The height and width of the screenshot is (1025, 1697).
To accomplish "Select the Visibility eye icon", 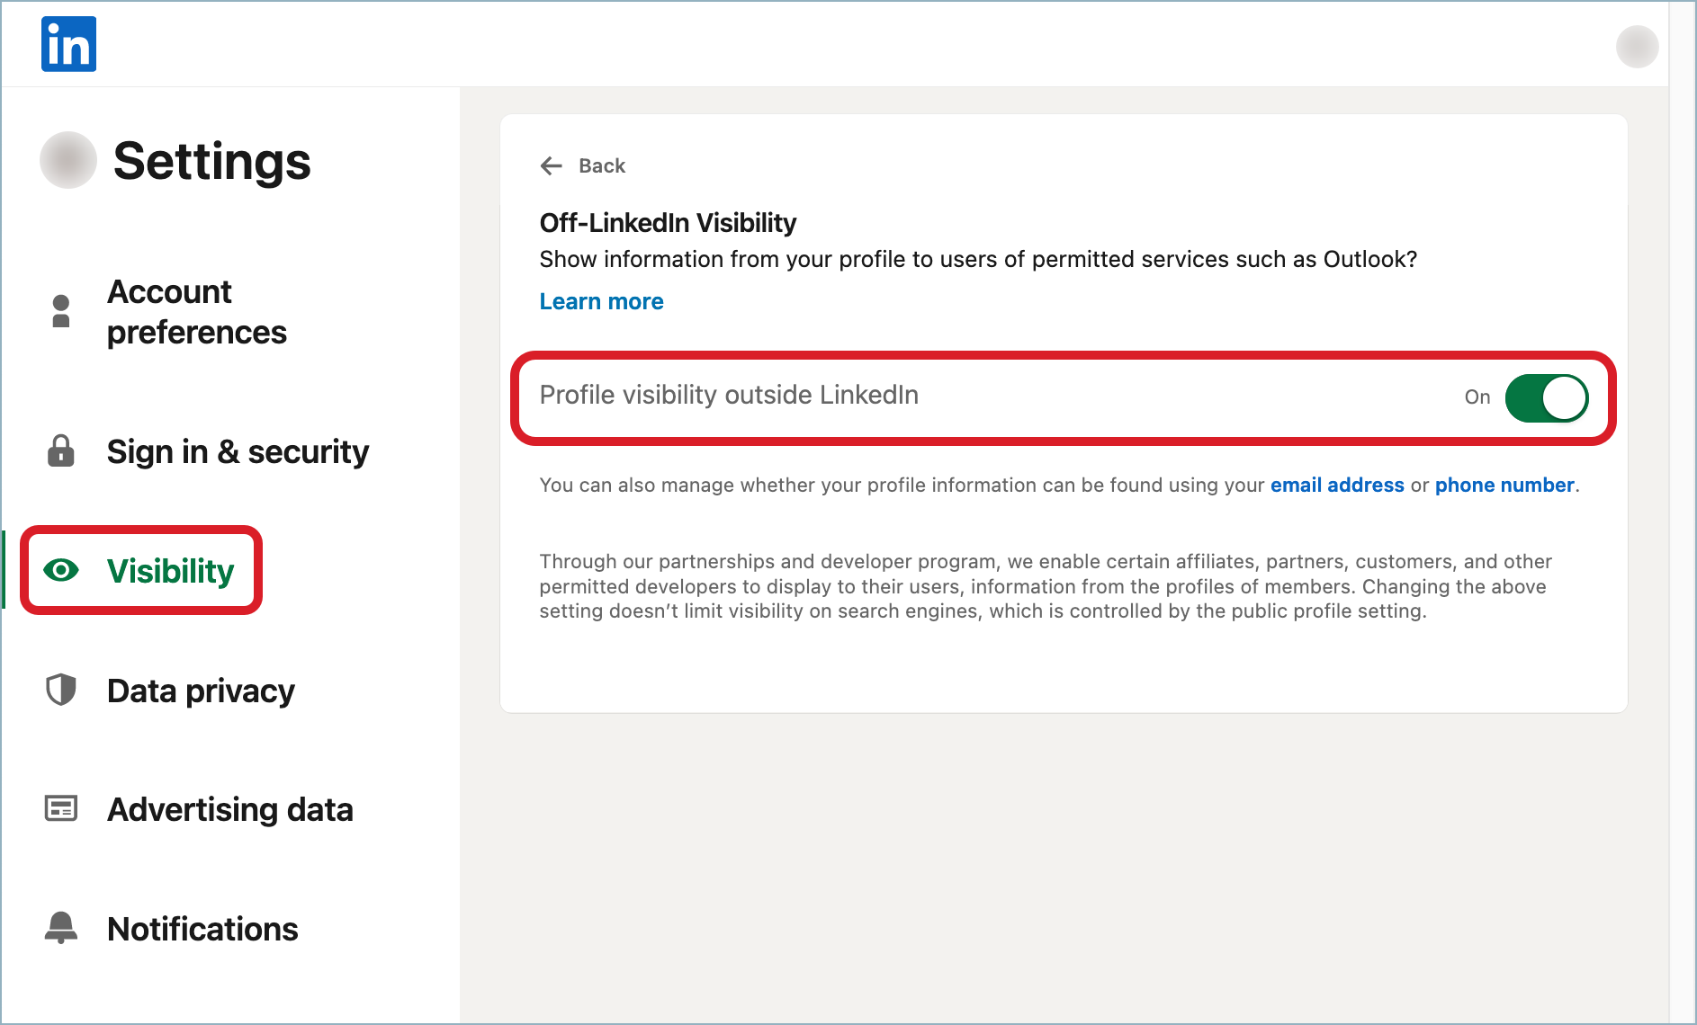I will click(x=59, y=570).
